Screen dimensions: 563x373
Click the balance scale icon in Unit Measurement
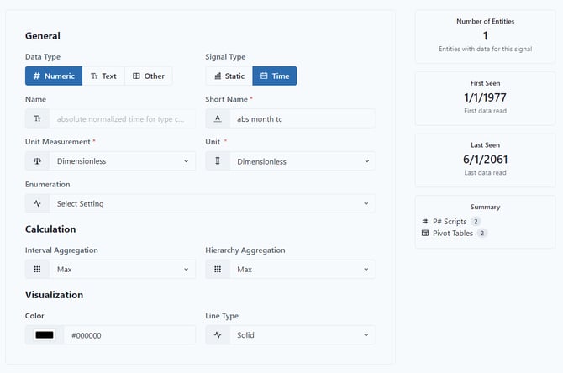click(x=37, y=161)
